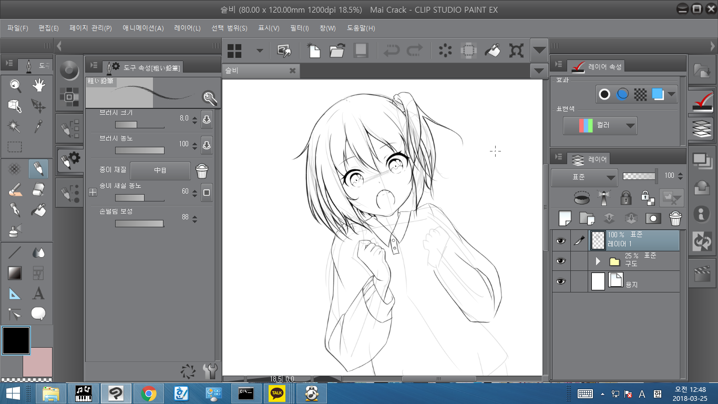Viewport: 718px width, 404px height.
Task: Open sub tool detail wrench on brush preview
Action: (209, 97)
